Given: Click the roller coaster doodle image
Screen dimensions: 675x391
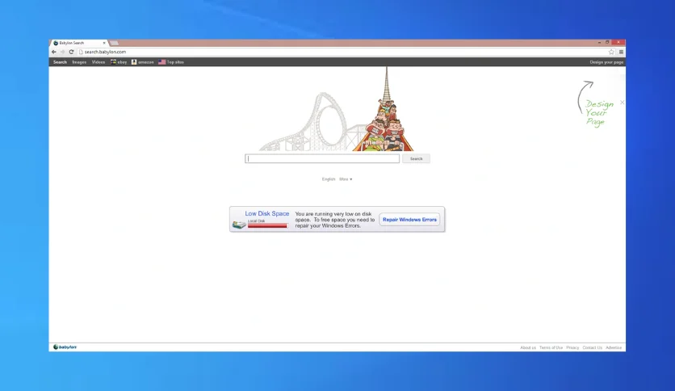Looking at the screenshot, I should (337, 109).
